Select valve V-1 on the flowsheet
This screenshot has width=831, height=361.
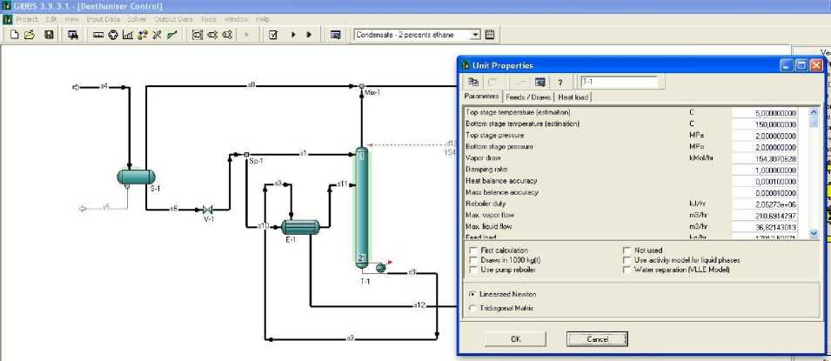[208, 210]
